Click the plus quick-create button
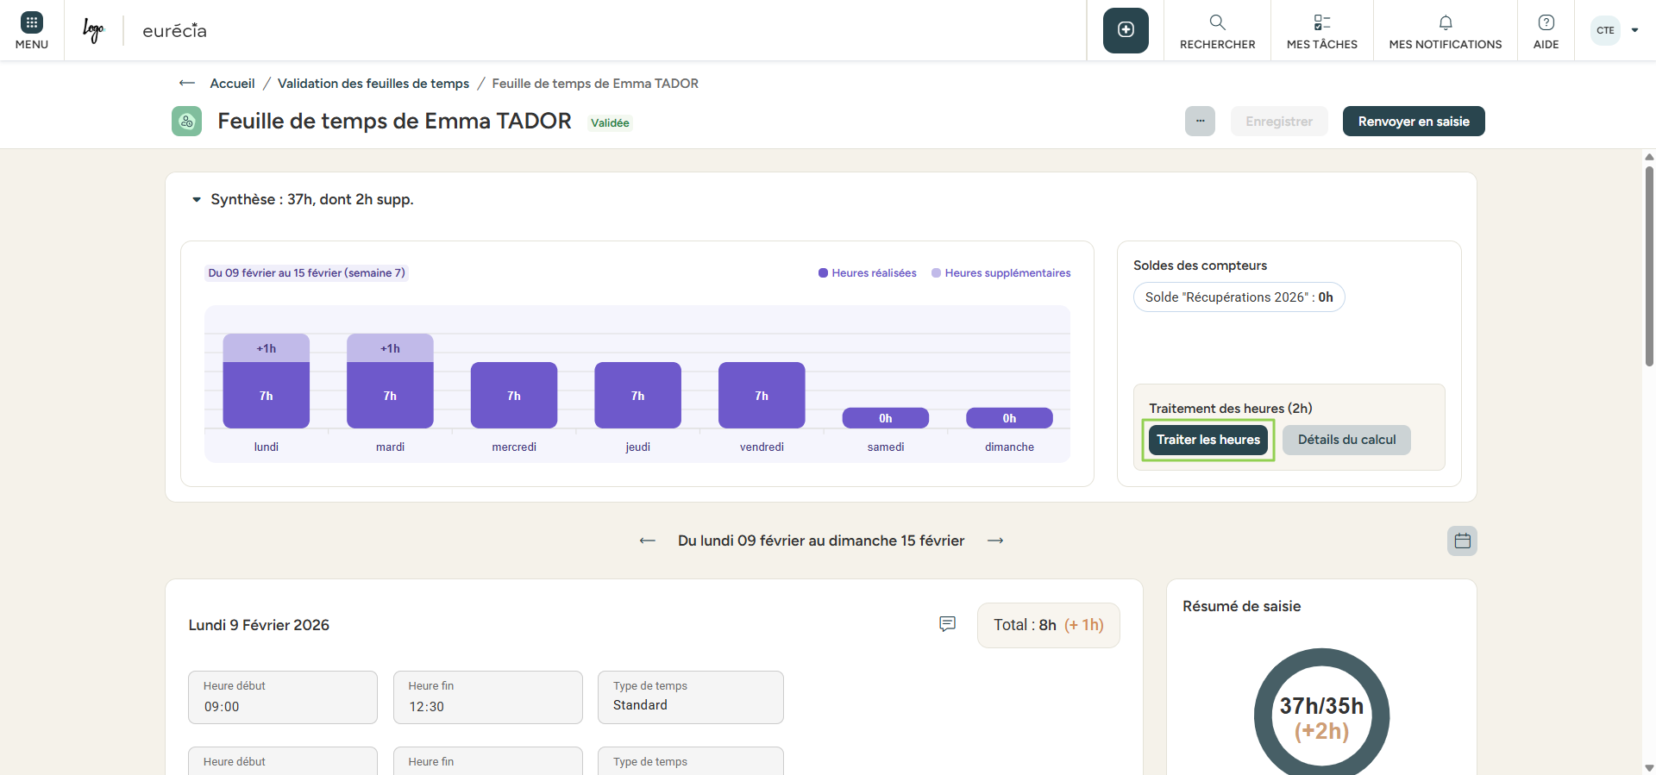 tap(1126, 30)
